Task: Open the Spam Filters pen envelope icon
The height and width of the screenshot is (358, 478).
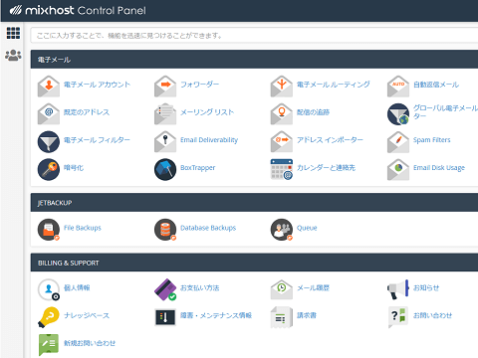Action: [398, 141]
